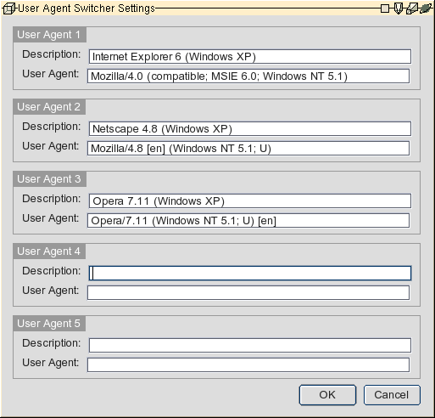The width and height of the screenshot is (435, 418).
Task: Select the empty User Agent 4 string field
Action: (248, 293)
